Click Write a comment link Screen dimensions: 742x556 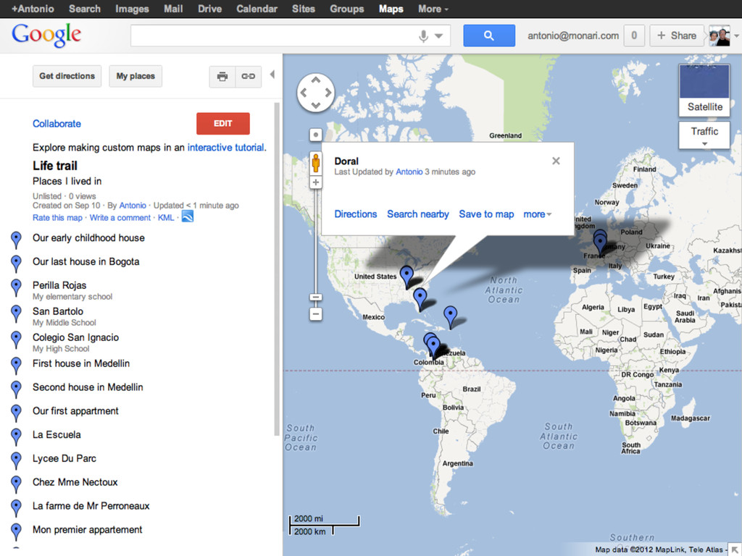point(120,217)
